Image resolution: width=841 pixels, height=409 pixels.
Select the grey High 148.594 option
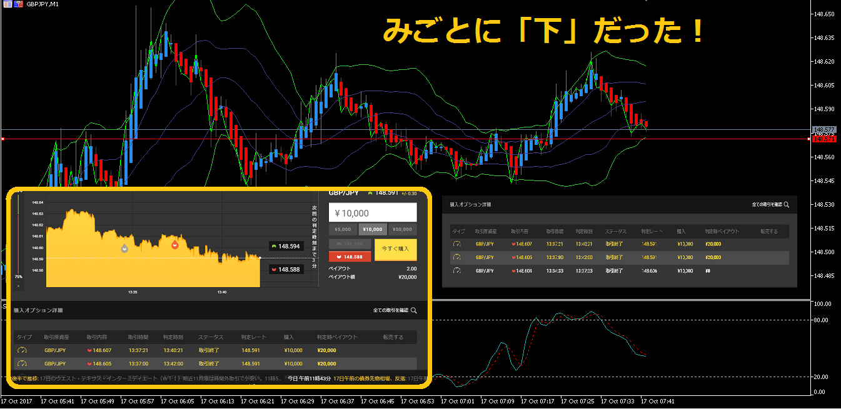click(350, 244)
